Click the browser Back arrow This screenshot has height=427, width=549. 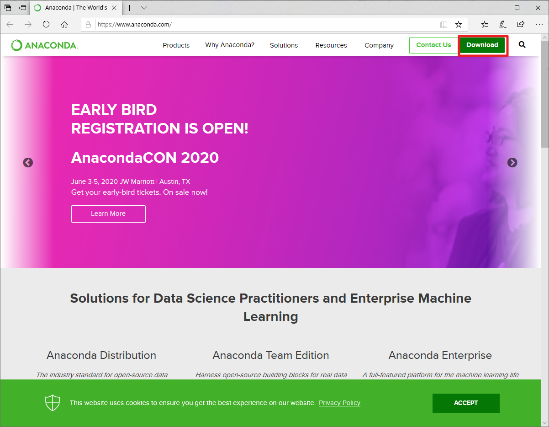(x=10, y=24)
